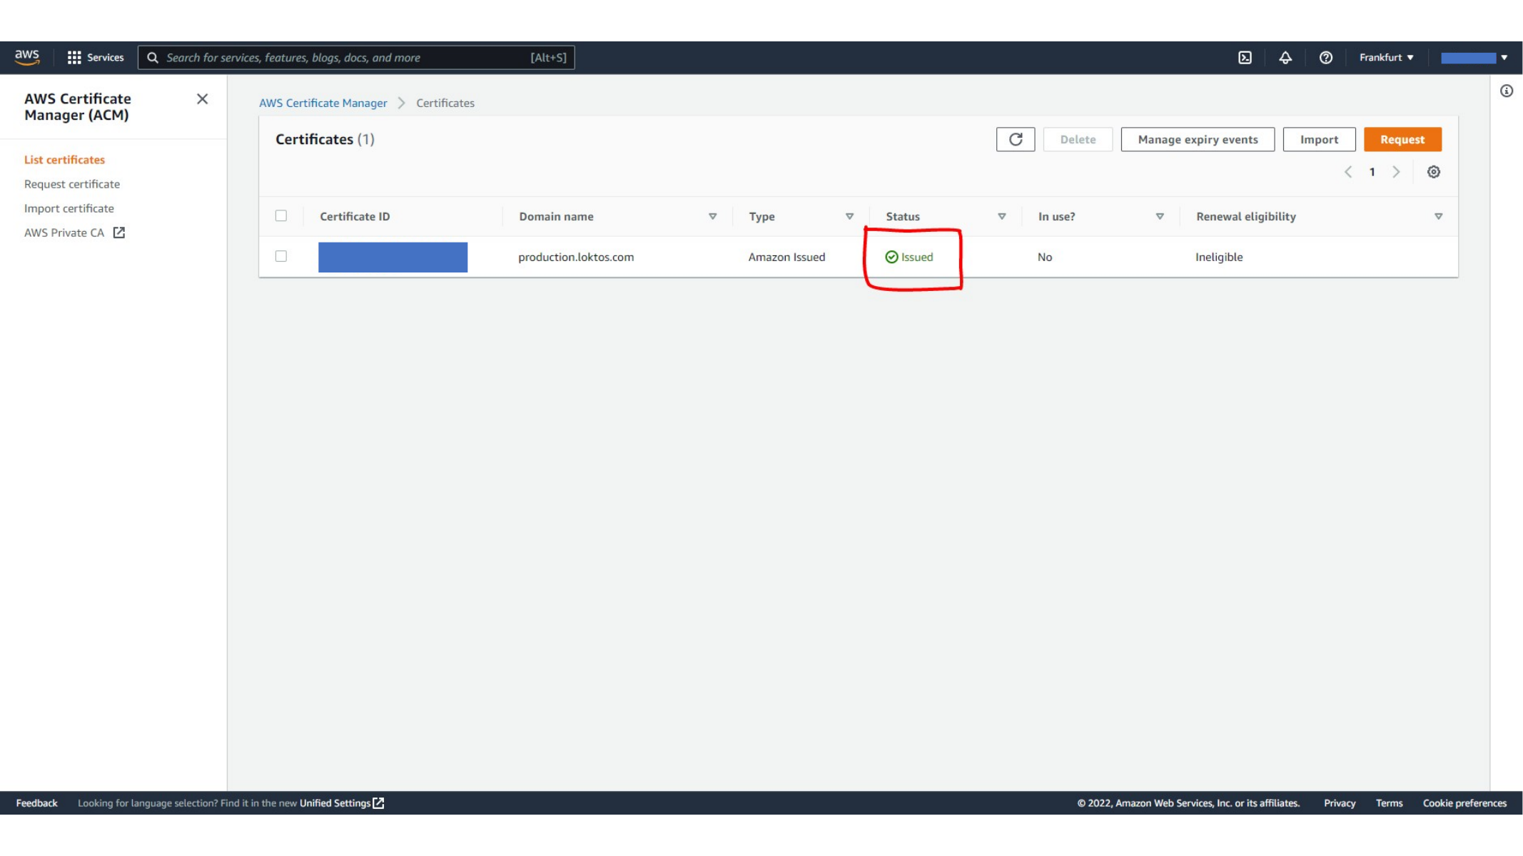
Task: Select Request certificate in sidebar
Action: click(x=72, y=184)
